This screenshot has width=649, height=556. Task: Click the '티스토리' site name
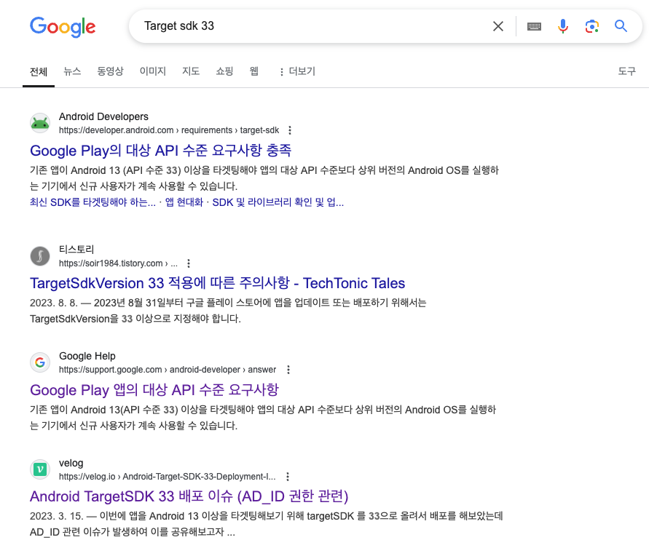tap(76, 250)
